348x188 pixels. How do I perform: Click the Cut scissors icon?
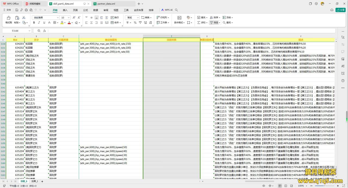pyautogui.click(x=24, y=18)
